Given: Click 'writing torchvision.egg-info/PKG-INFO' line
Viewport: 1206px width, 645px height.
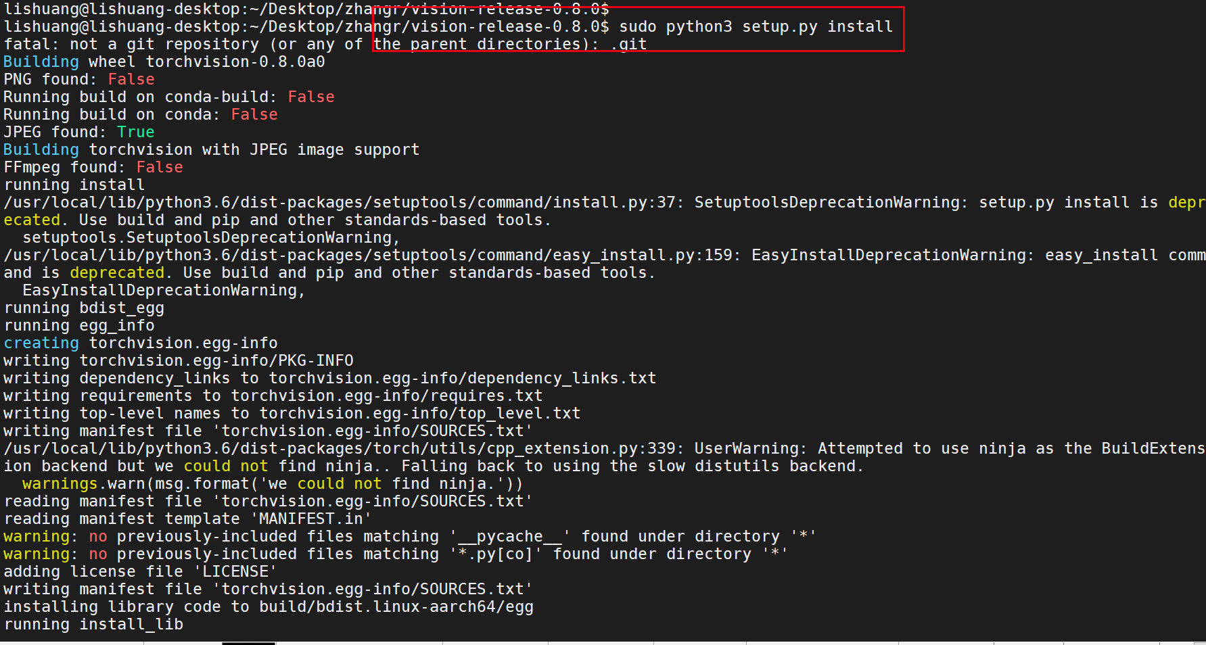Looking at the screenshot, I should click(179, 361).
